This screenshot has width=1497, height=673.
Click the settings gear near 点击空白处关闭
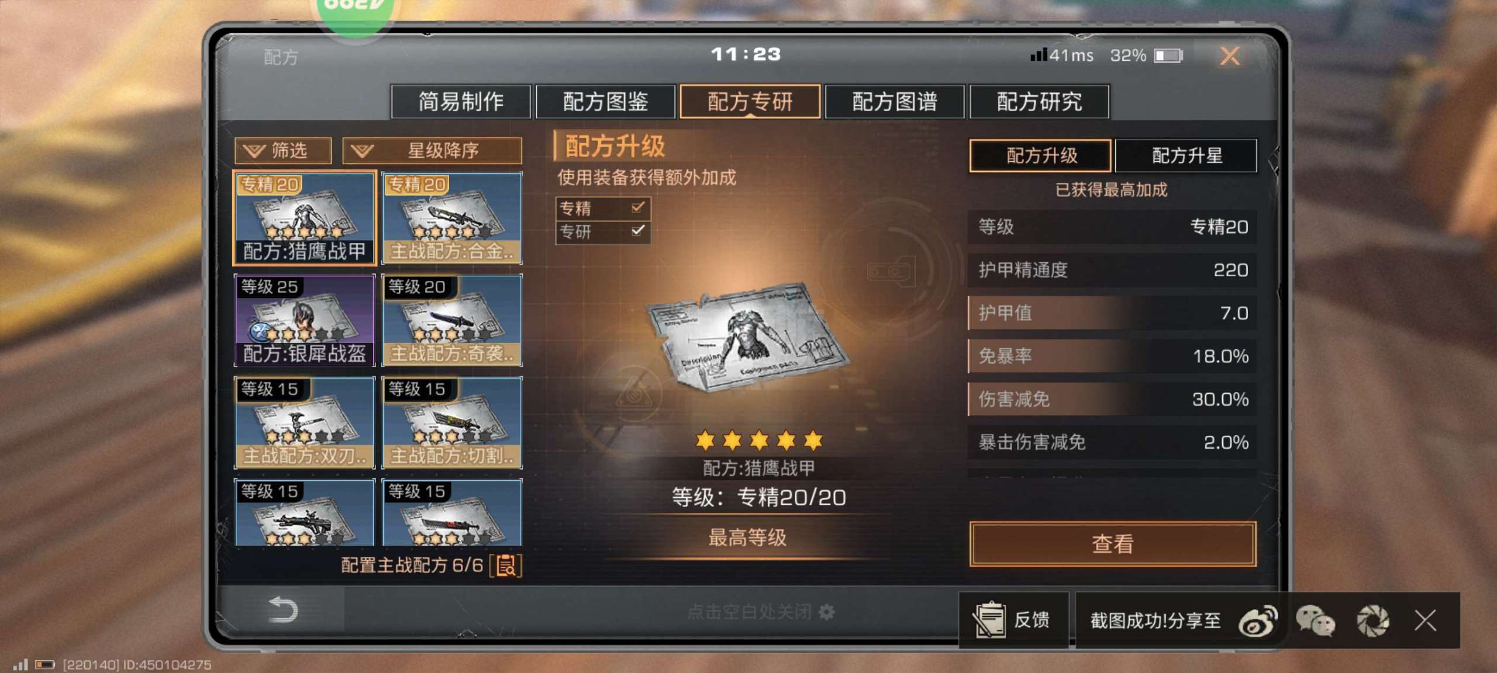point(827,612)
